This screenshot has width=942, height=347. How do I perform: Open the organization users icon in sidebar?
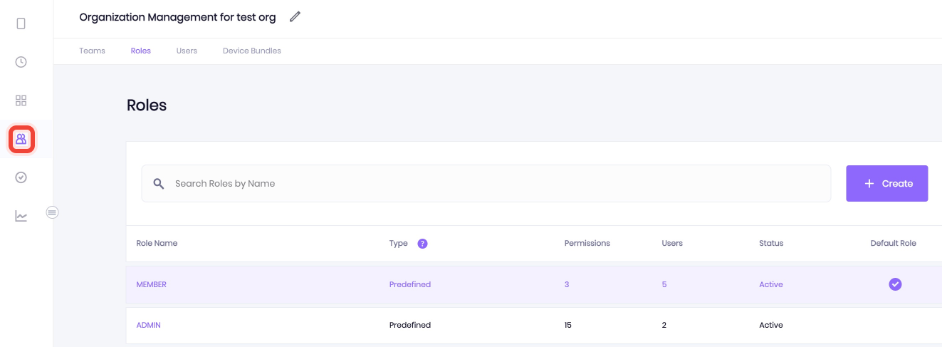21,139
